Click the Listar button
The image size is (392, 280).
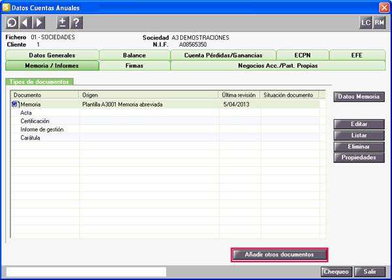click(x=359, y=135)
